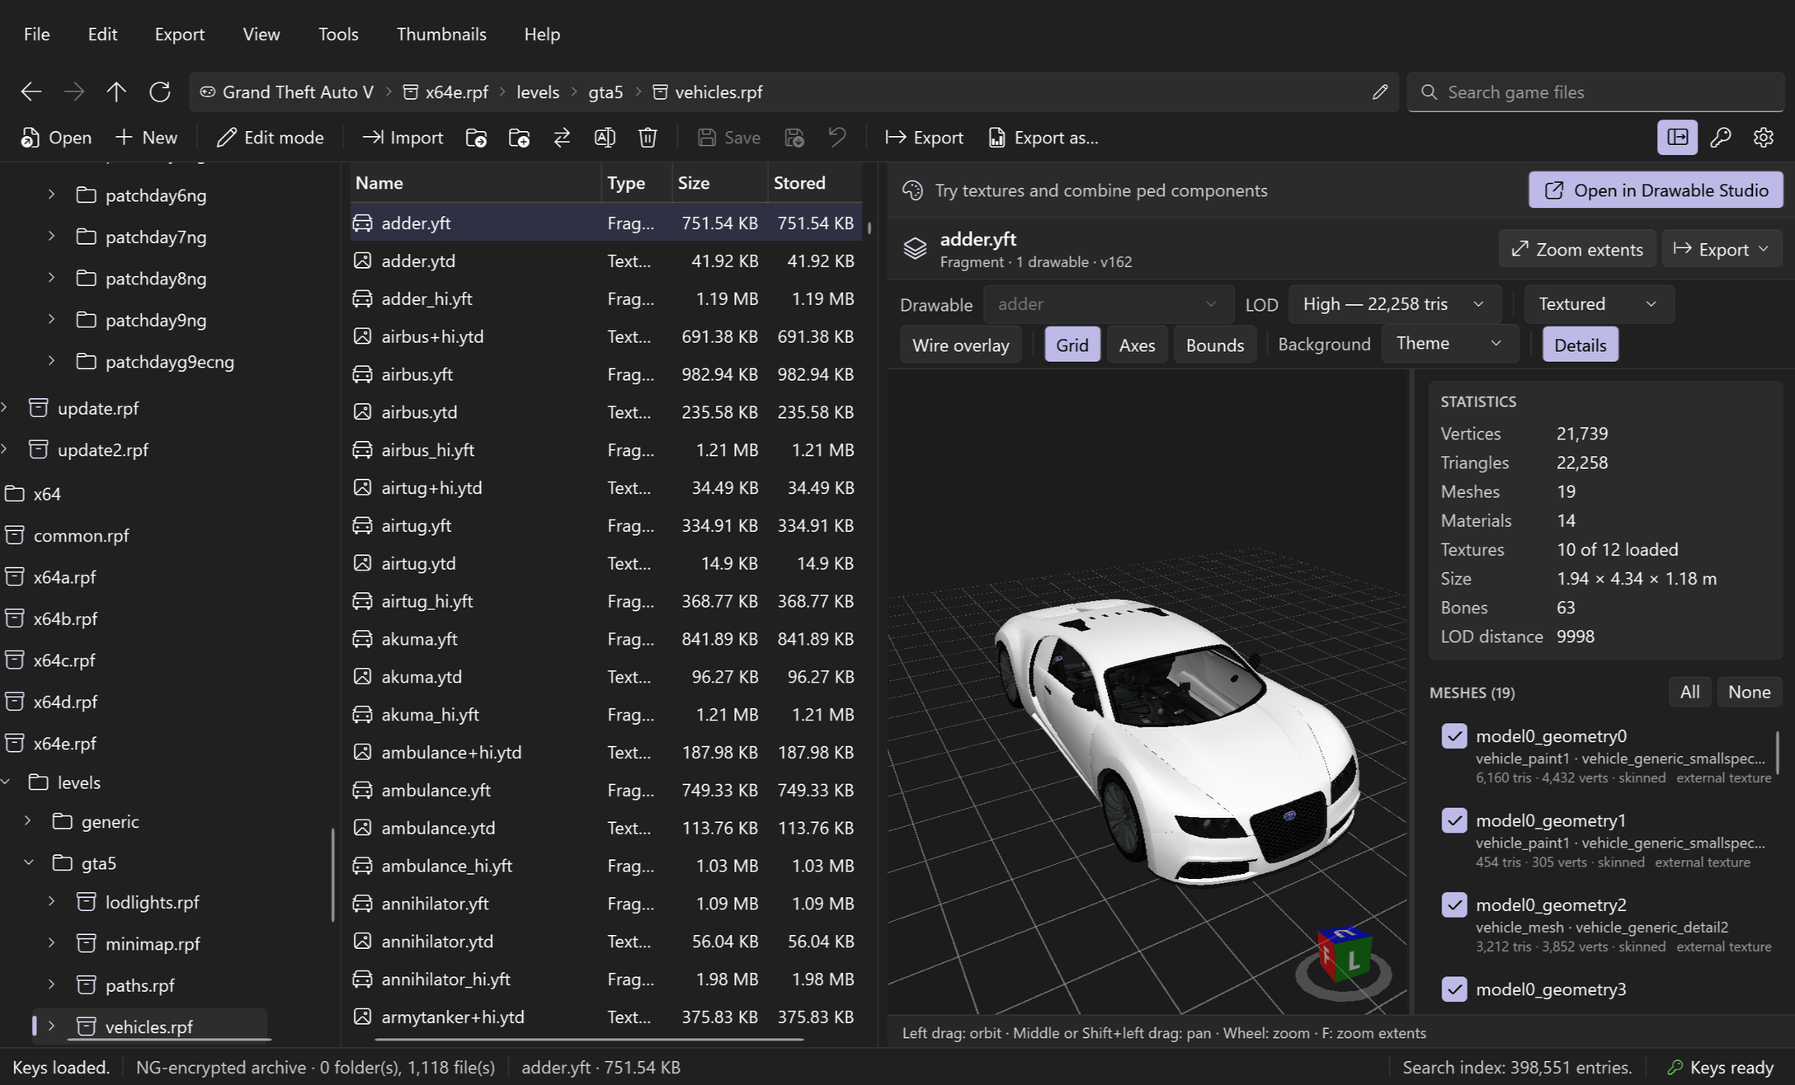Open the File menu
Screen dimensions: 1795x1085
[36, 34]
